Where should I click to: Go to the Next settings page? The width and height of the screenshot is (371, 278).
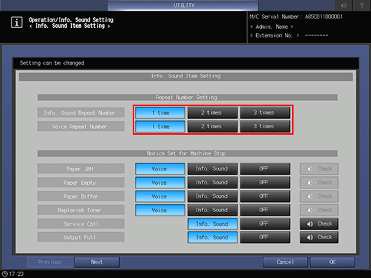(x=97, y=262)
